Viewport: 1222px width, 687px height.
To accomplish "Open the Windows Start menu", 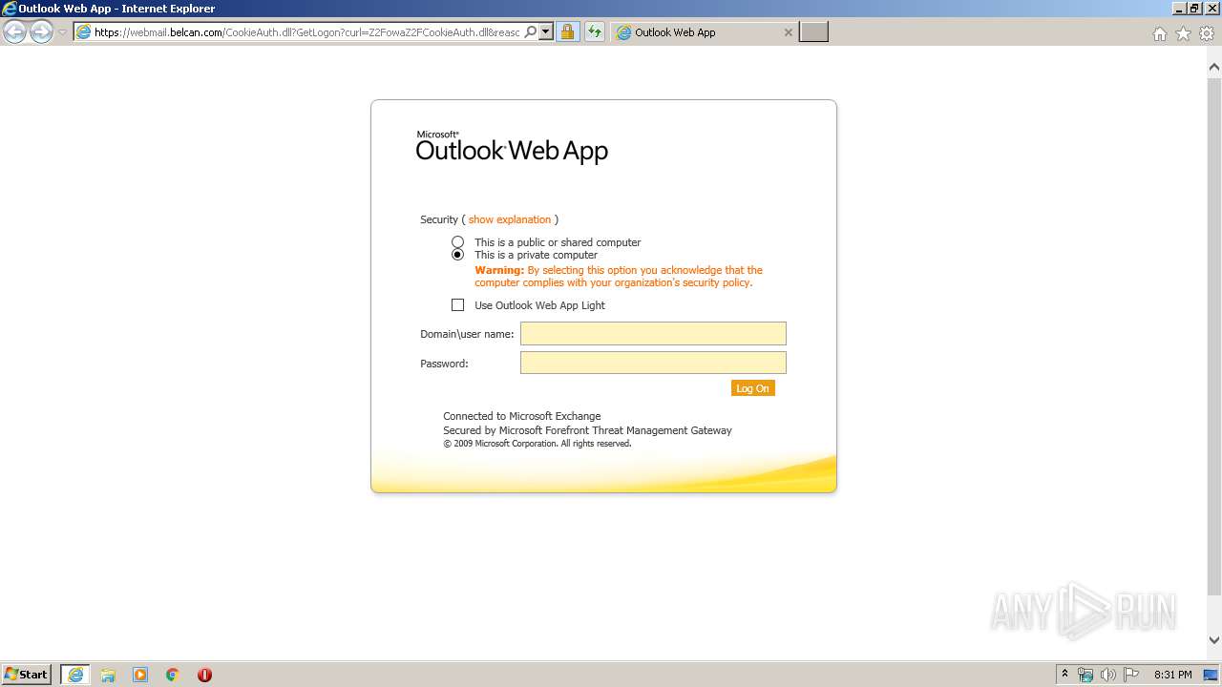I will [27, 675].
